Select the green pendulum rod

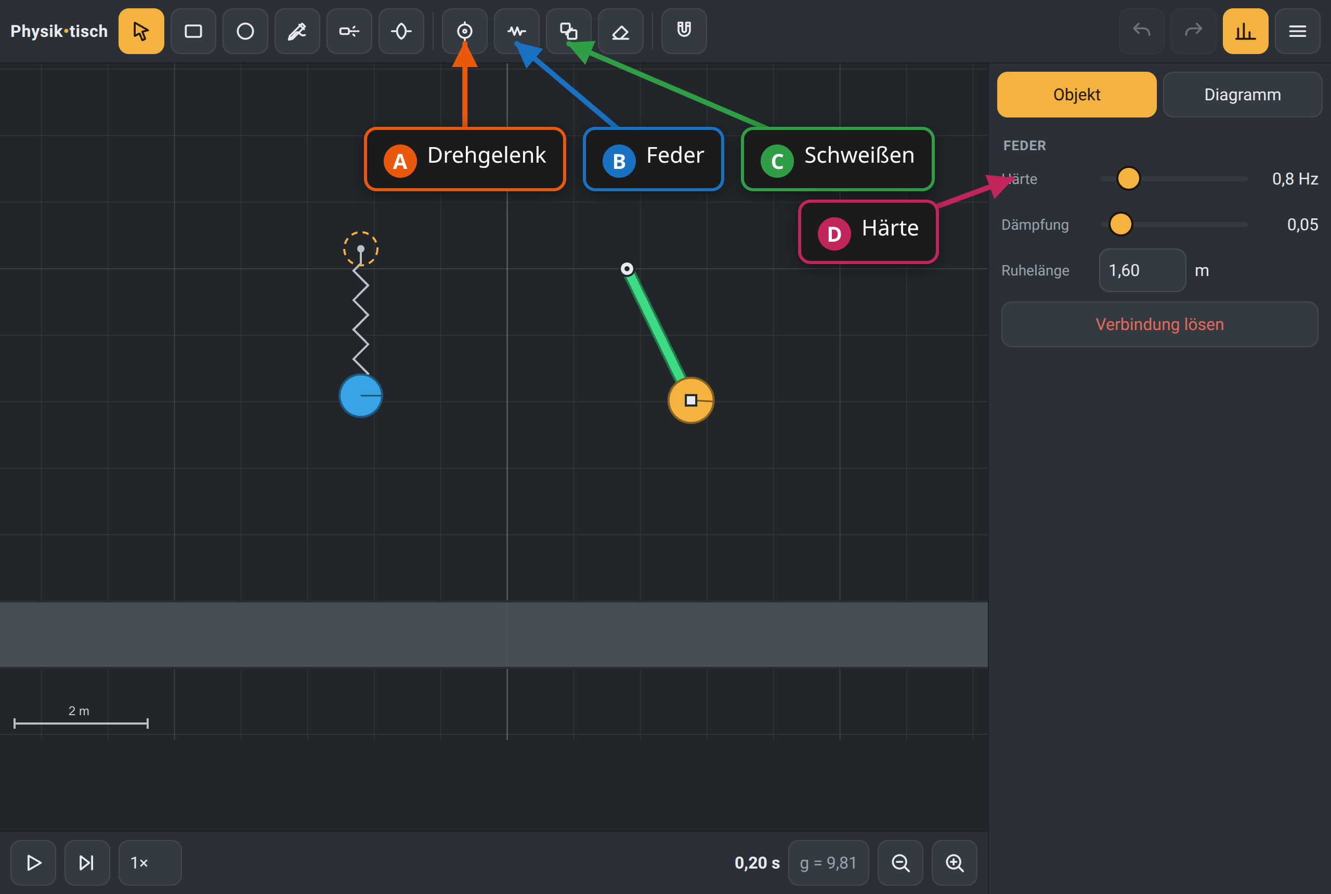point(656,327)
